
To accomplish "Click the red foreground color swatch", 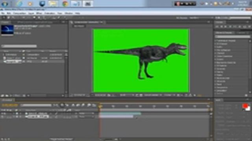I will pyautogui.click(x=245, y=106).
